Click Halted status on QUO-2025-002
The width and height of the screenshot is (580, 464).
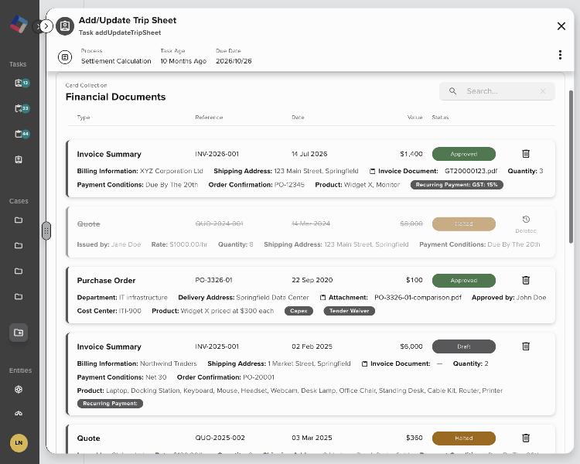click(x=463, y=438)
